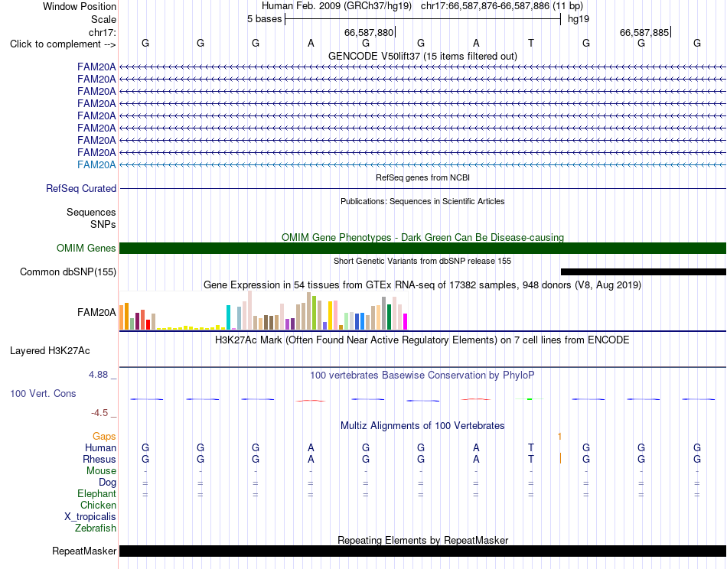727x569 pixels.
Task: Click the '5 bases' scale label
Action: [264, 19]
